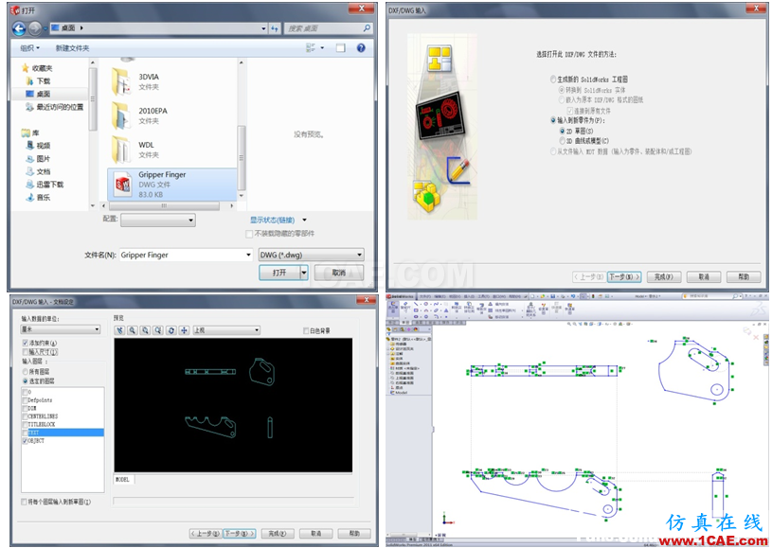The height and width of the screenshot is (548, 772).
Task: Click the pan icon in preview toolbar
Action: (x=184, y=330)
